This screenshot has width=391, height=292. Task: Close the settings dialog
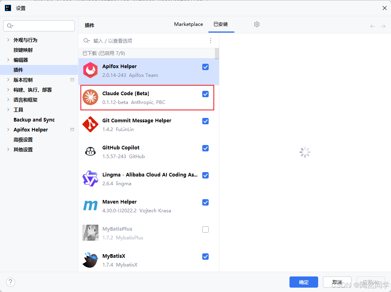(385, 8)
